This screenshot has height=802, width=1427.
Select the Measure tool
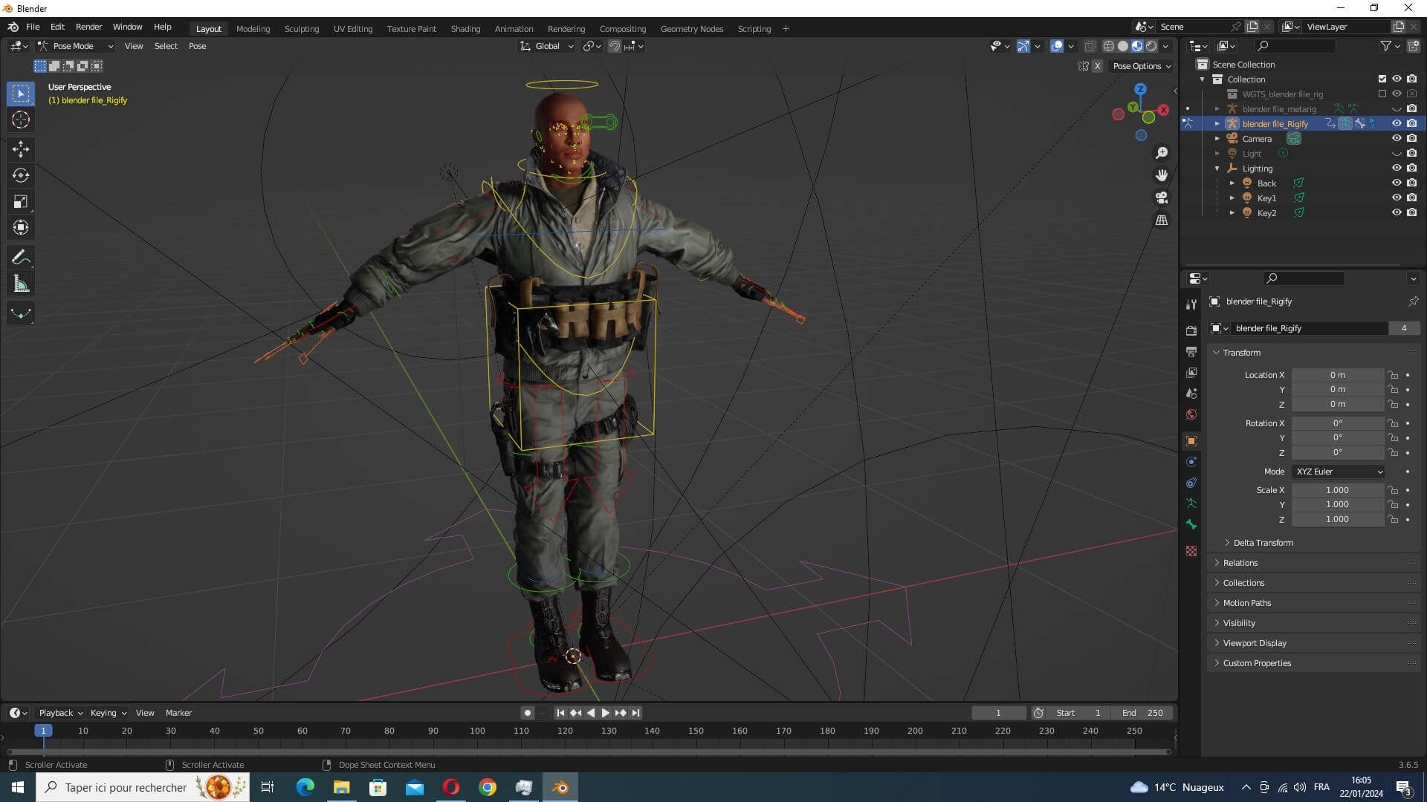pyautogui.click(x=20, y=284)
